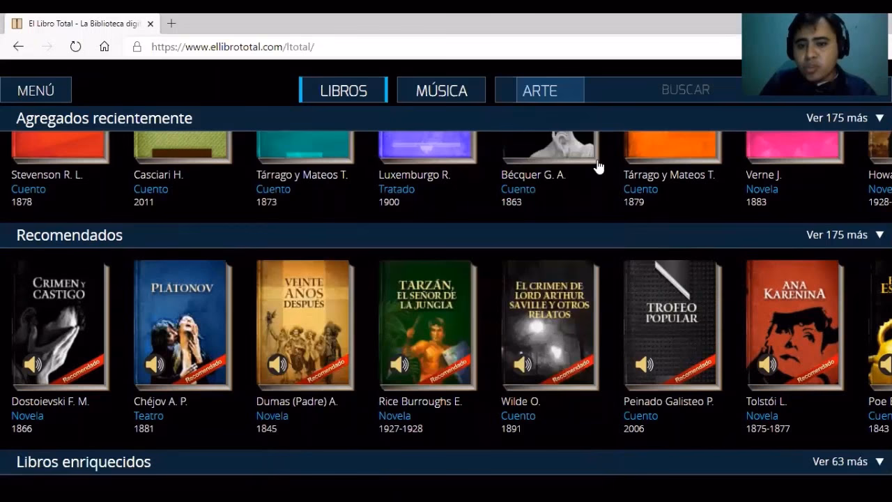
Task: View site security lock info
Action: [x=137, y=47]
